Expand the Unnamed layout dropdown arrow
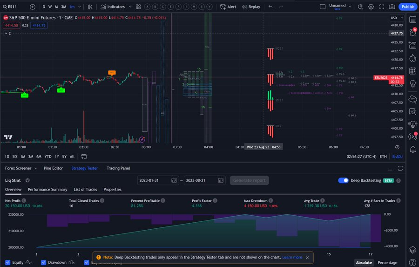The height and width of the screenshot is (267, 419). click(350, 7)
